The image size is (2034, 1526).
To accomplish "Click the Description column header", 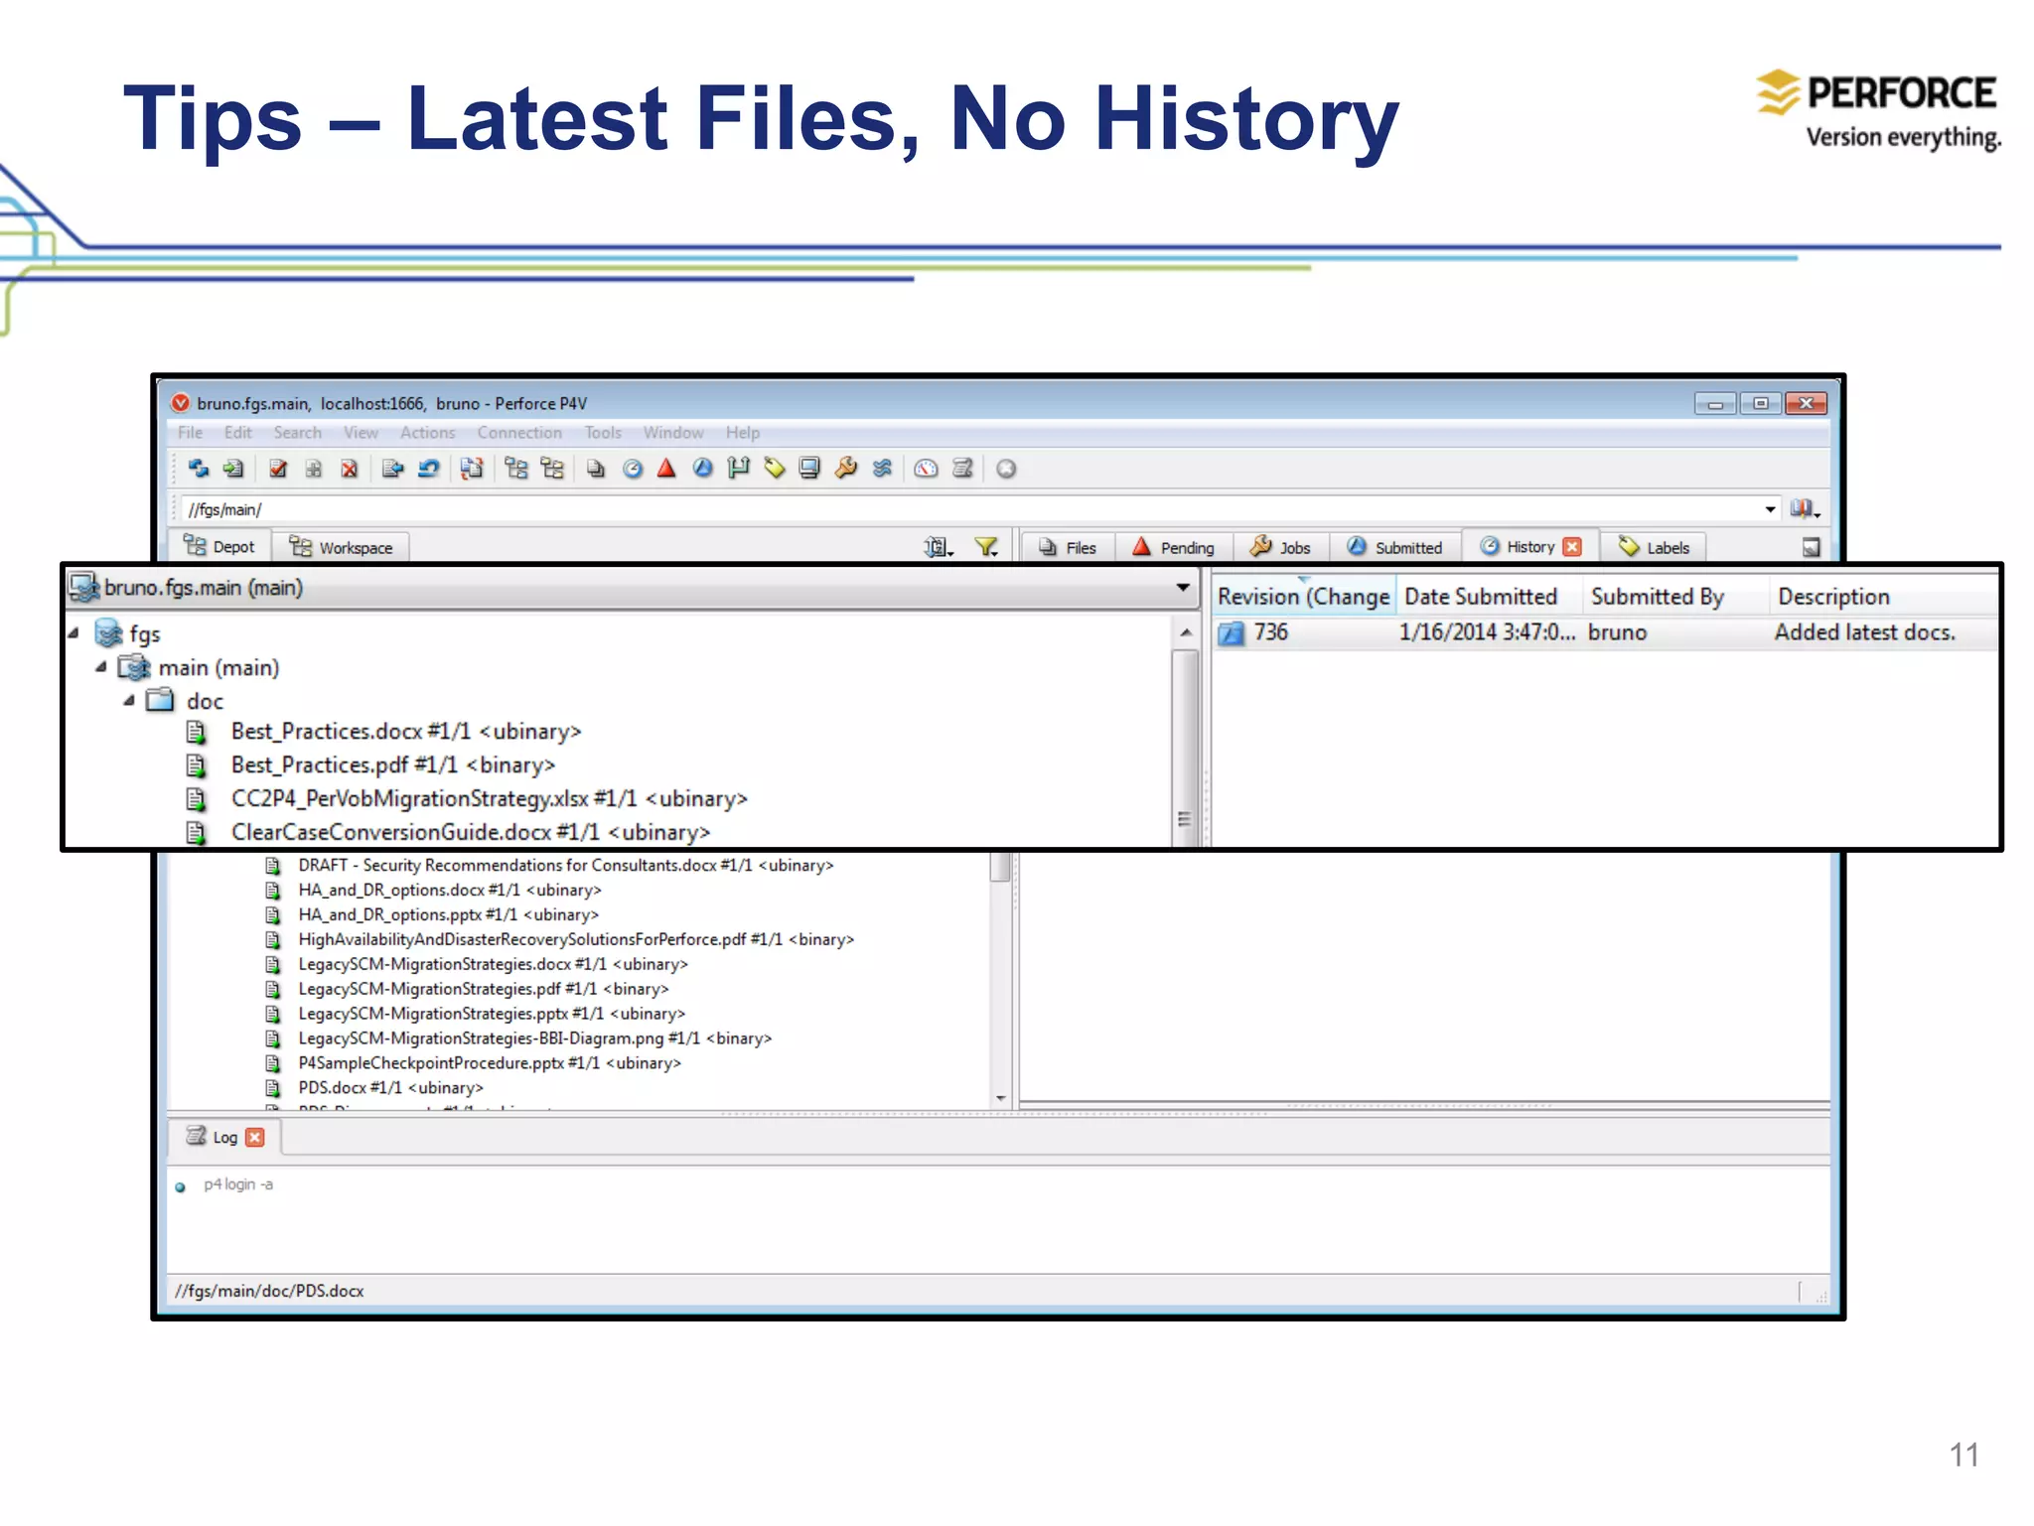I will point(1883,597).
